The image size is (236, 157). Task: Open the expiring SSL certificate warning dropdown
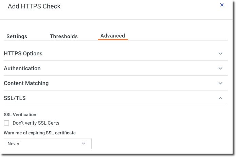click(x=48, y=143)
